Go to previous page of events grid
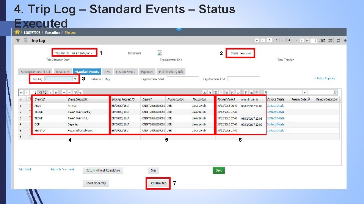 (x=27, y=93)
